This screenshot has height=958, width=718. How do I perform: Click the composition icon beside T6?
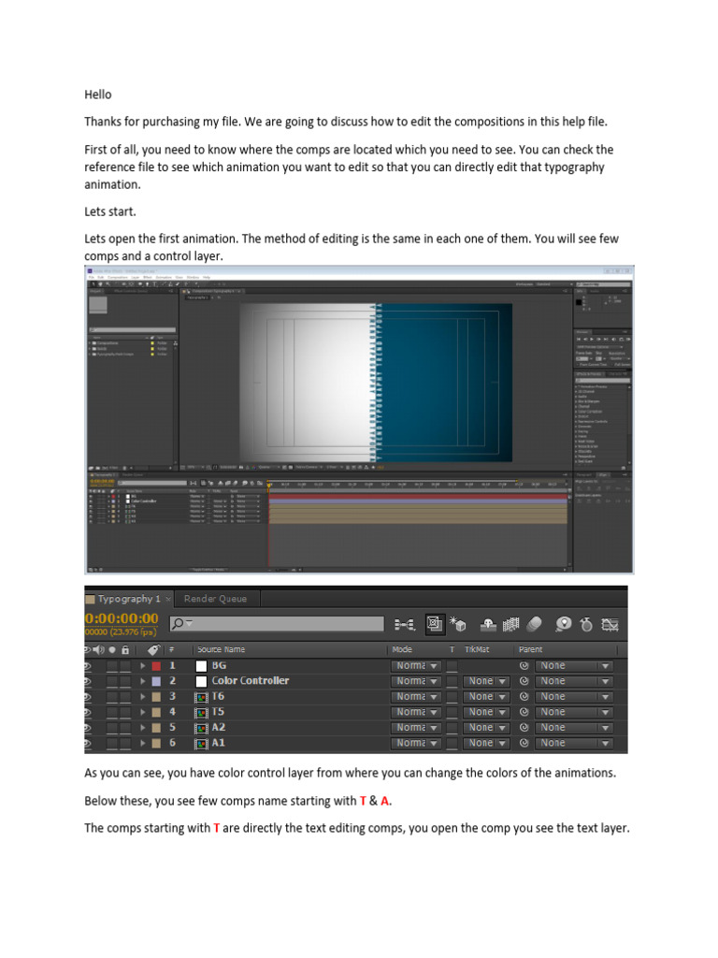tap(201, 696)
